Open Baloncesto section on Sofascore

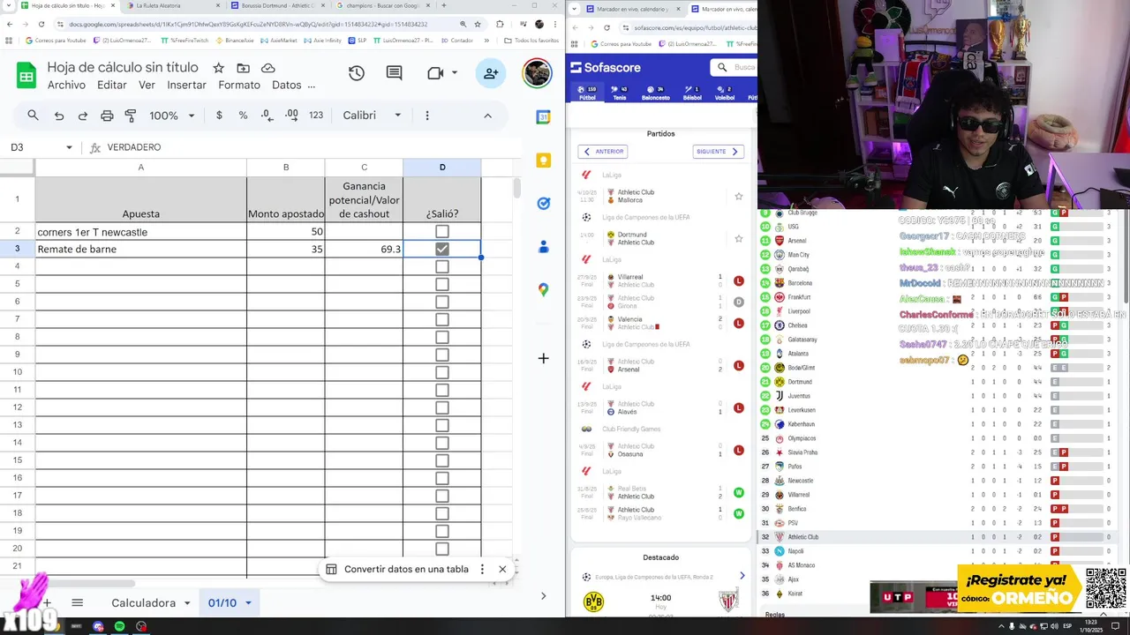(655, 93)
